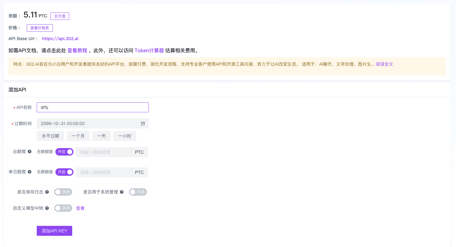Click help icon beside 自定义模型中转
The image size is (456, 247).
click(47, 208)
